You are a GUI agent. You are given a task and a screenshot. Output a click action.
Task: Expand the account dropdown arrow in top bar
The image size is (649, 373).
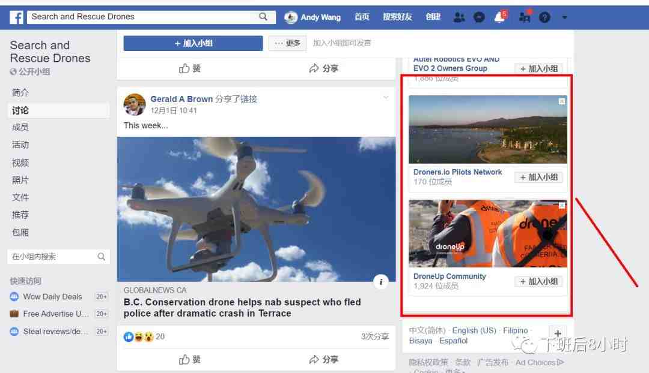pyautogui.click(x=564, y=17)
